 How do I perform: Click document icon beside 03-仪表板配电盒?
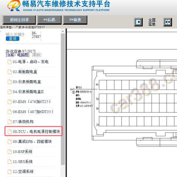click(10, 82)
